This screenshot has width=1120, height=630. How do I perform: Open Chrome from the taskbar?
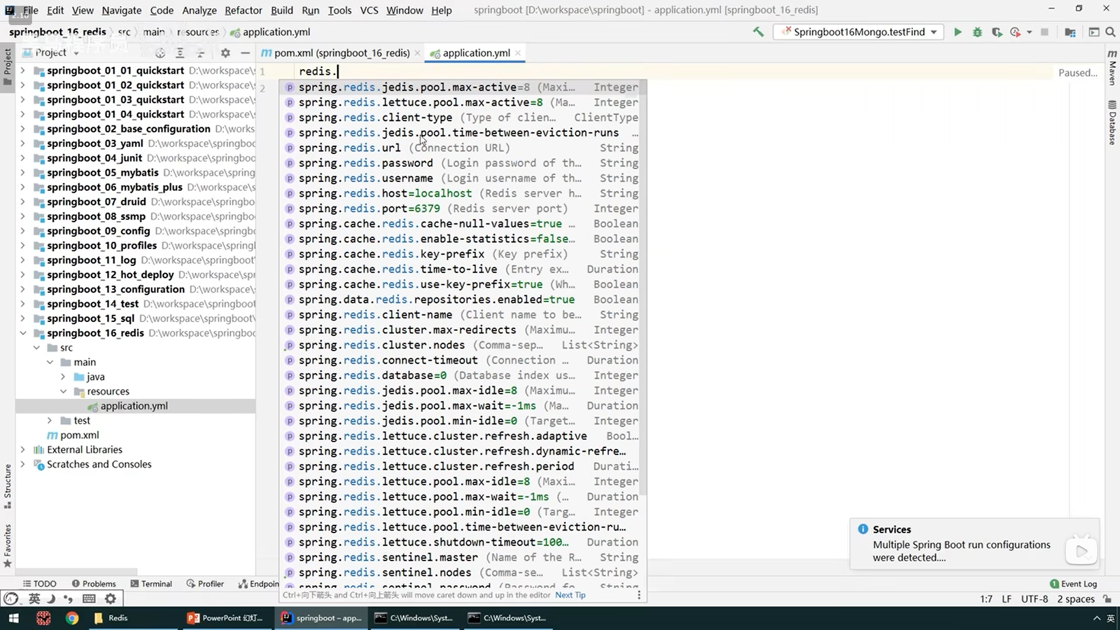(72, 618)
